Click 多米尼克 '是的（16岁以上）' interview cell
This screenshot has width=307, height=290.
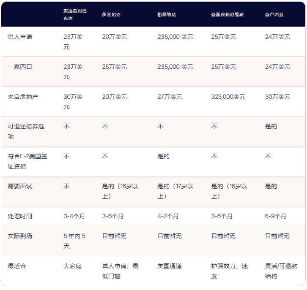tap(120, 191)
